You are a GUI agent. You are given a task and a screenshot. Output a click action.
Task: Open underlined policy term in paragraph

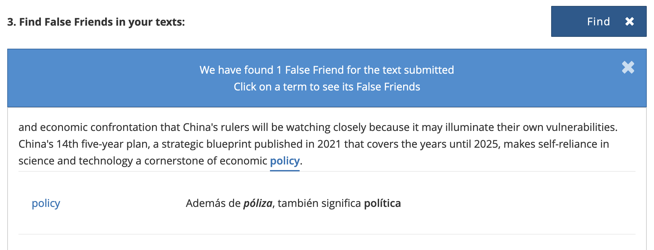(285, 161)
